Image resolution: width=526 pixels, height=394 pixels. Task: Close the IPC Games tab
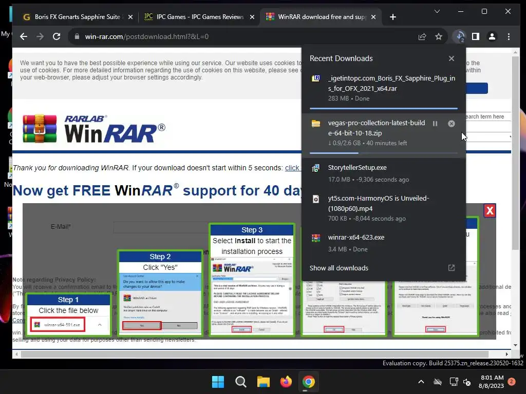coord(252,17)
